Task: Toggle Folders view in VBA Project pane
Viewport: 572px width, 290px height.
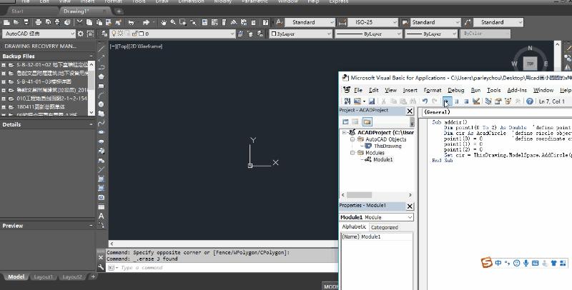Action: (367, 121)
